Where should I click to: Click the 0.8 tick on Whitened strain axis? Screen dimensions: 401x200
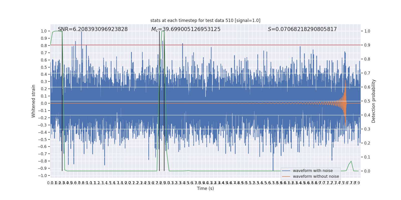44,46
